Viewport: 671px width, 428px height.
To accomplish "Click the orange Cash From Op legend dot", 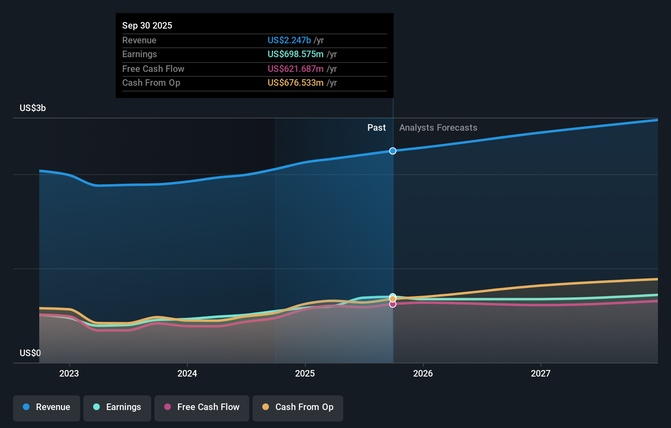I will tap(266, 408).
